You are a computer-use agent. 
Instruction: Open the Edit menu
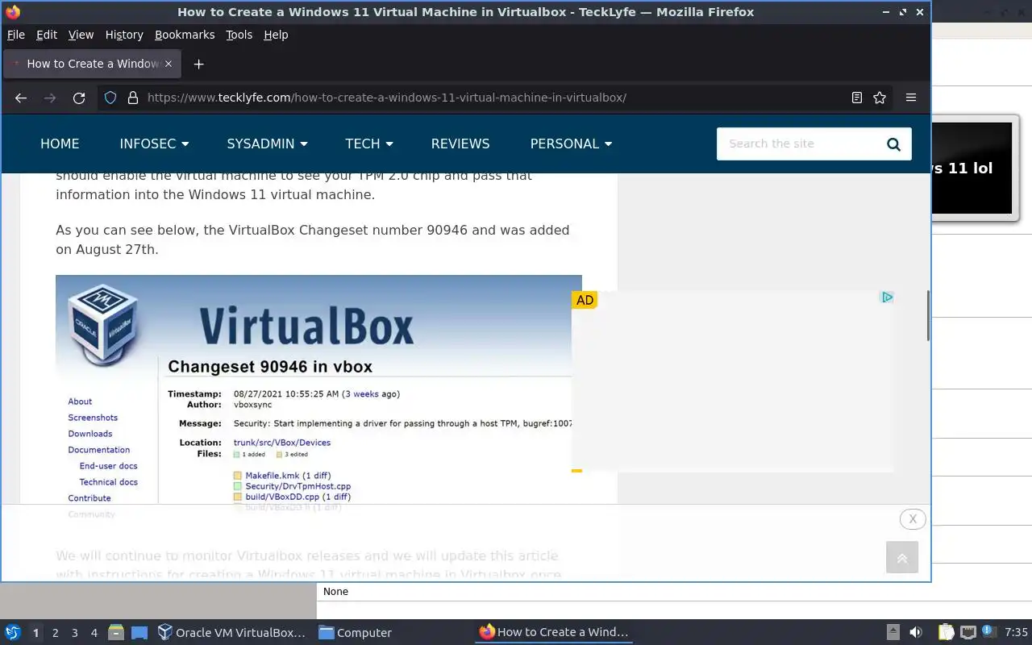click(47, 35)
